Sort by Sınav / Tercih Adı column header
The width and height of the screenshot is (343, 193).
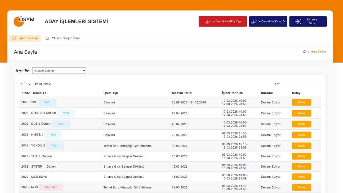35,93
